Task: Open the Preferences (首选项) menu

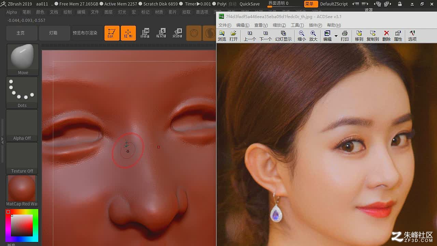Action: pyautogui.click(x=202, y=12)
